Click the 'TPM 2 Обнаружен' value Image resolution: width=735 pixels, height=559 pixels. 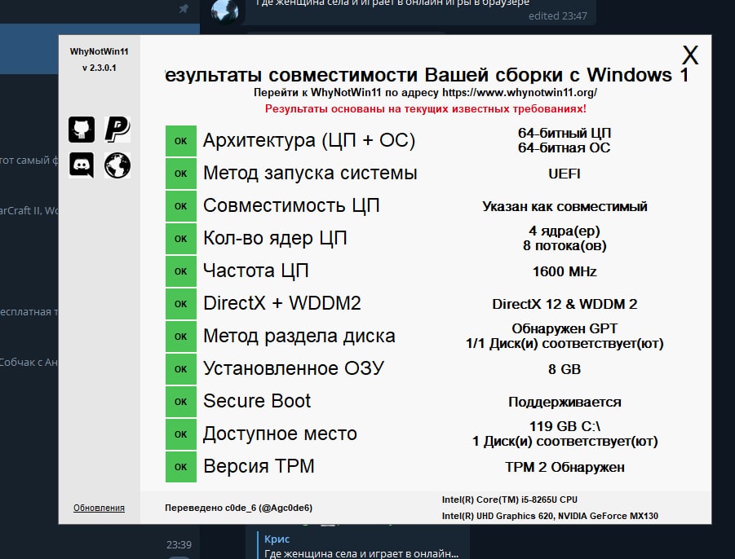point(565,467)
